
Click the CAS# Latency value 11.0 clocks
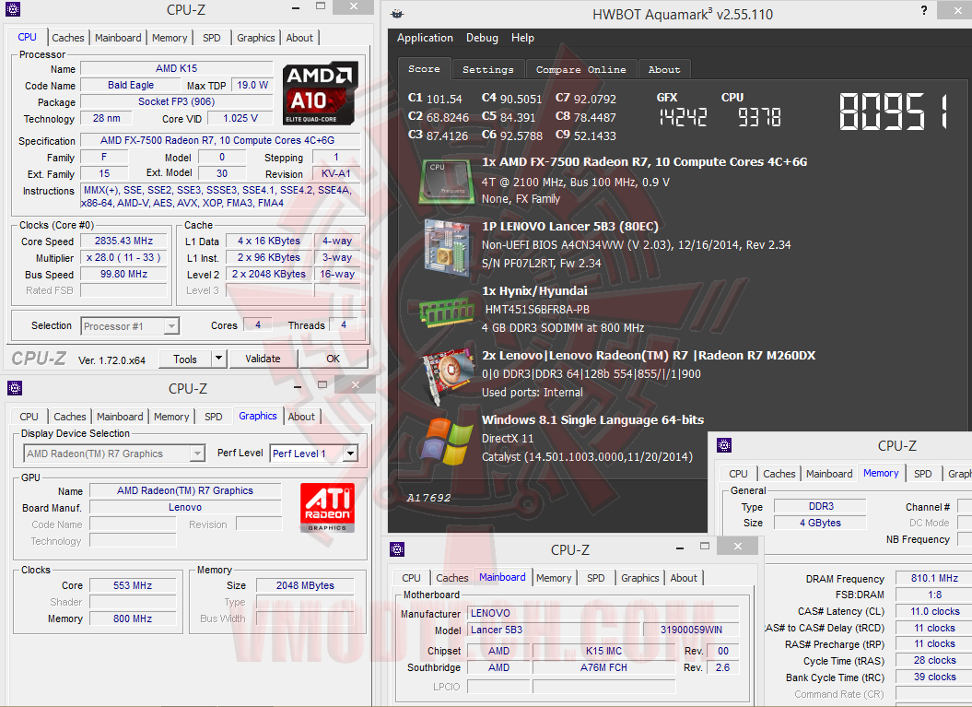pyautogui.click(x=933, y=611)
